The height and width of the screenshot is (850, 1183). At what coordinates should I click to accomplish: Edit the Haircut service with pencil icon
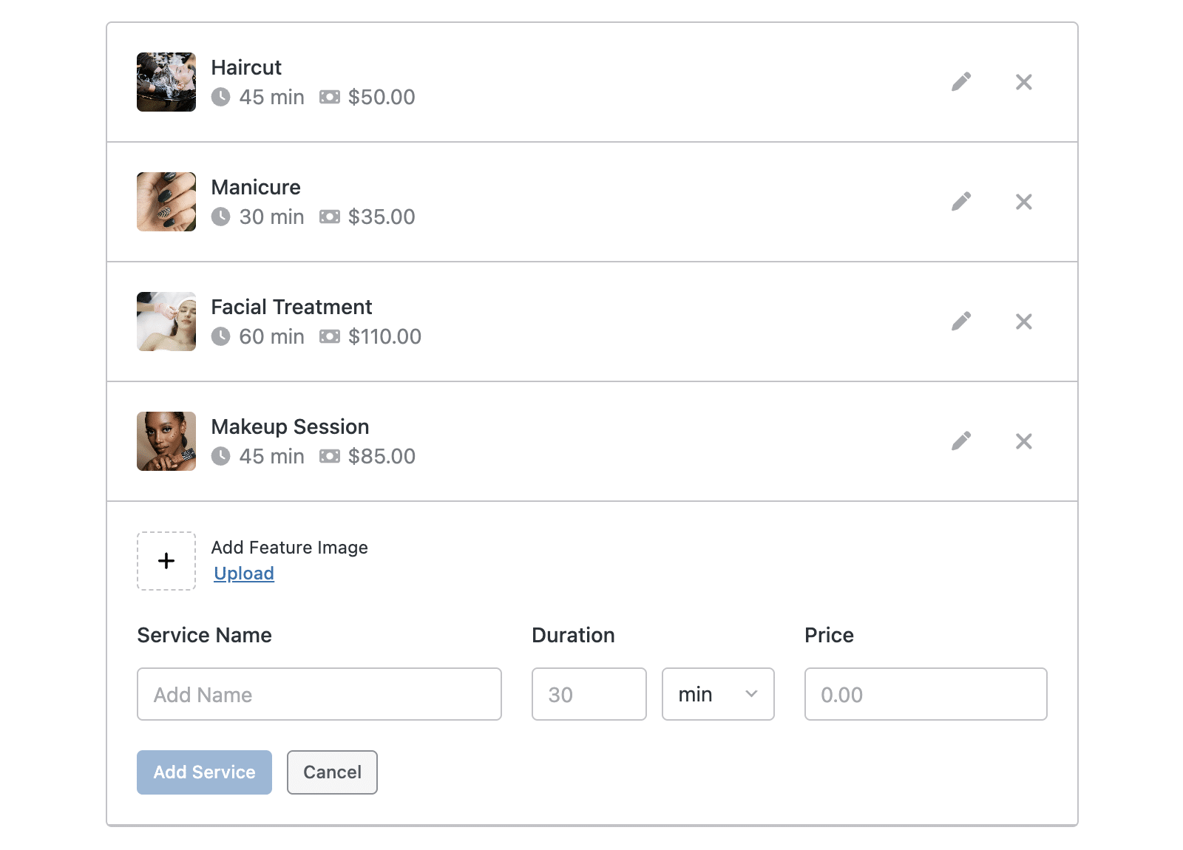point(961,81)
